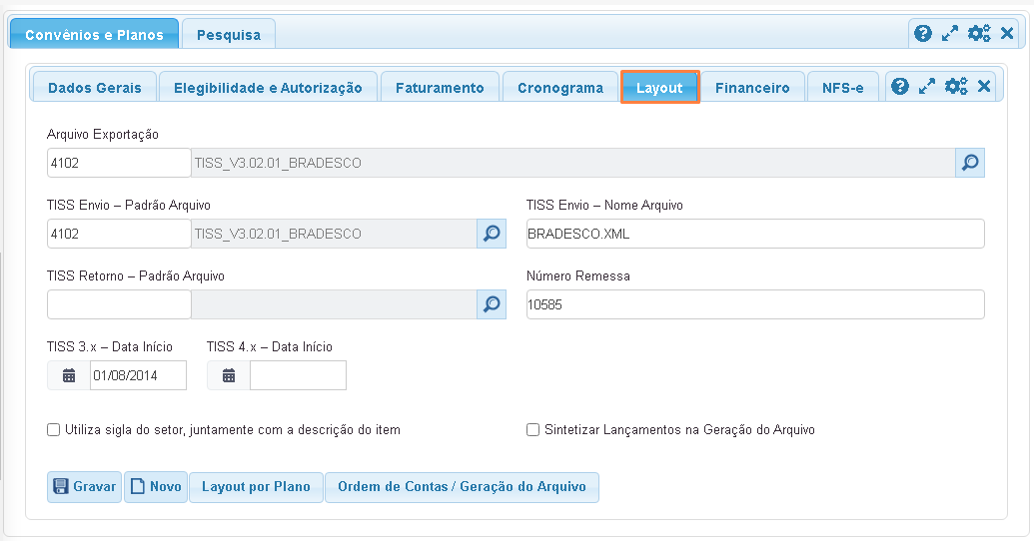Click TISS Envio Padrão Arquivo search icon

click(x=491, y=234)
